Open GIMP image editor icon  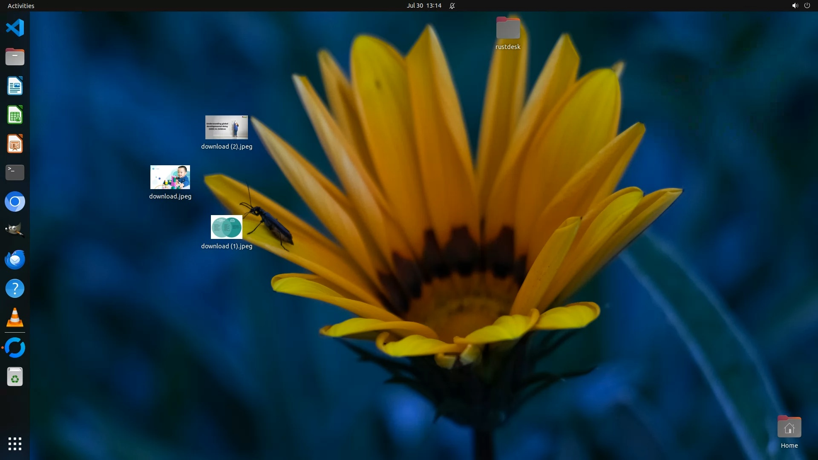point(15,230)
